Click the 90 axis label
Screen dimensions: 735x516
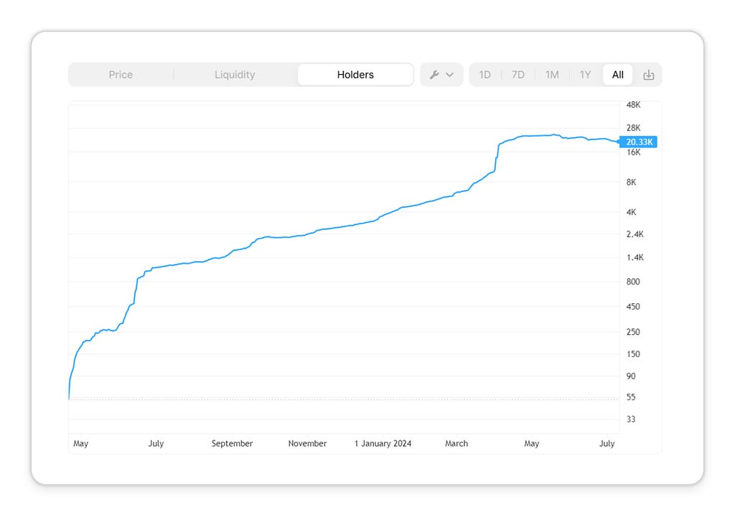click(631, 376)
